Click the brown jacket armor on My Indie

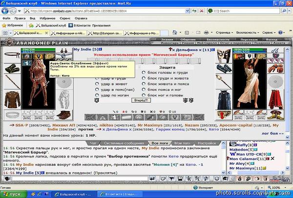(x=12, y=100)
